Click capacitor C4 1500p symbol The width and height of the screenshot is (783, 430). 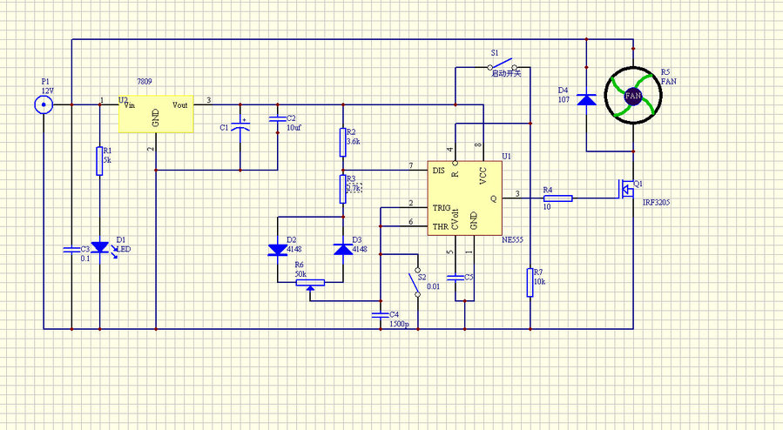click(381, 315)
